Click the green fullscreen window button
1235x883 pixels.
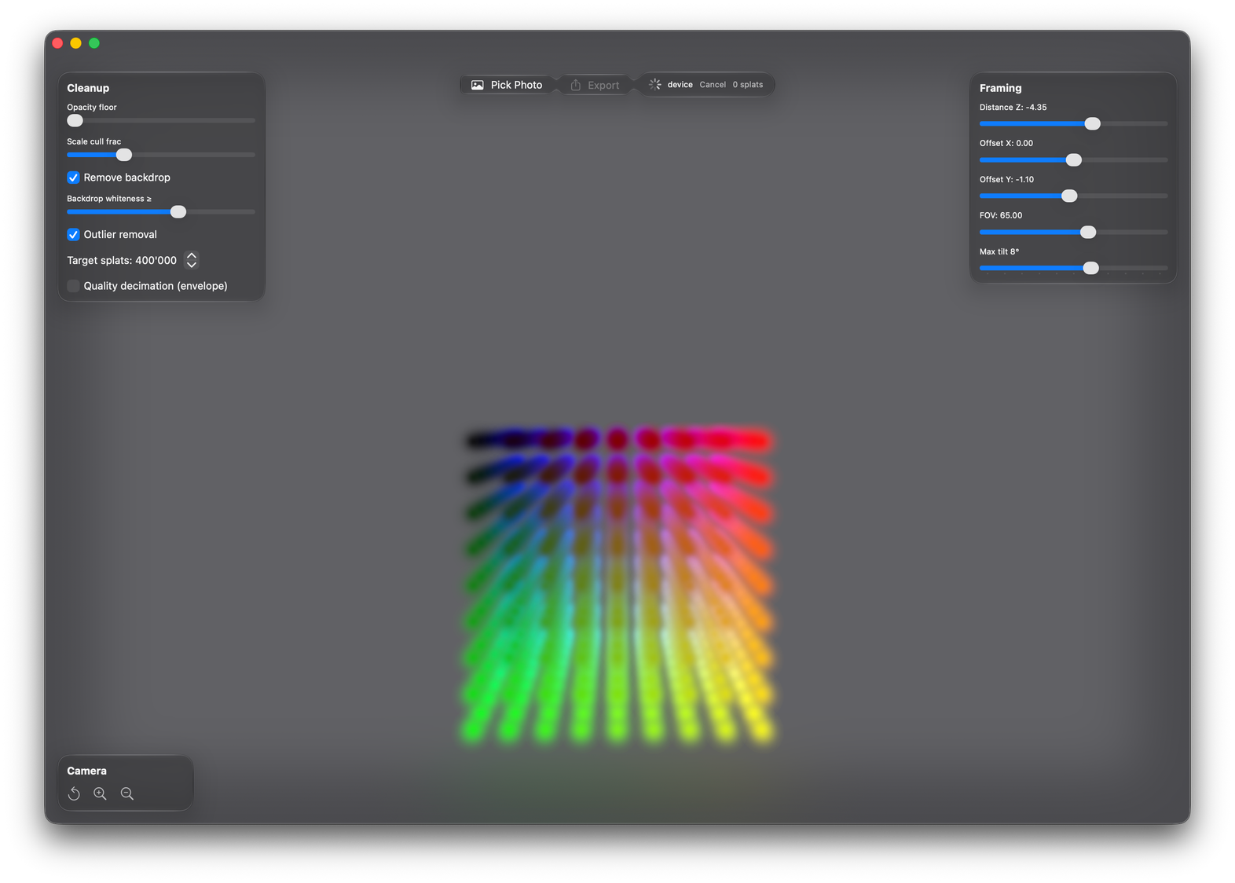pyautogui.click(x=94, y=43)
